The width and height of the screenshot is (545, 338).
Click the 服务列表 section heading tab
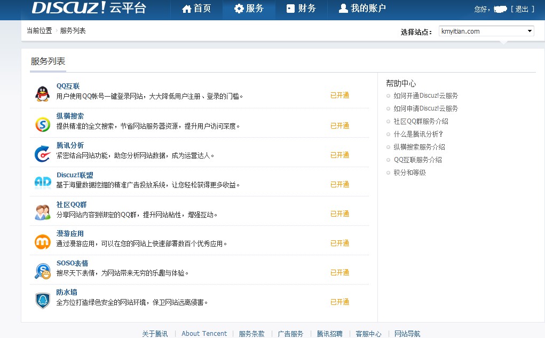coord(48,61)
